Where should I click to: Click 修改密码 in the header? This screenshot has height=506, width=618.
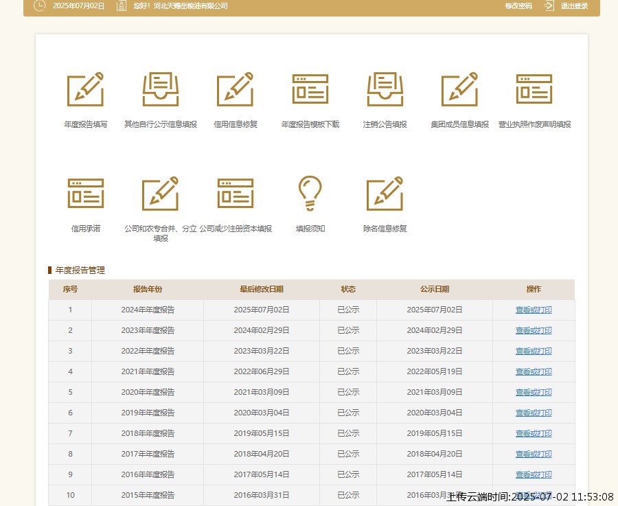pos(518,6)
